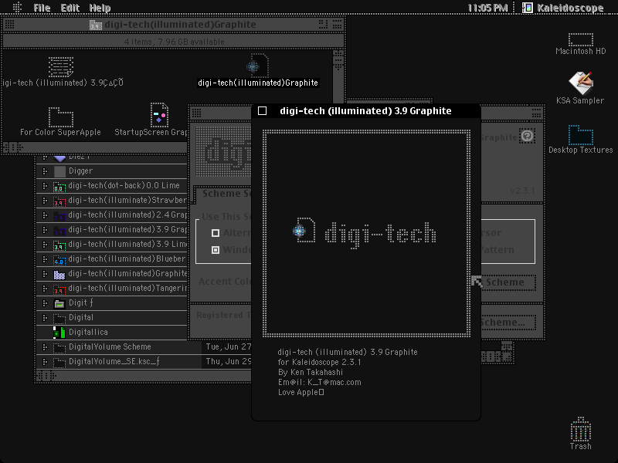Click the Digital folder icon in list
This screenshot has width=618, height=463.
59,318
